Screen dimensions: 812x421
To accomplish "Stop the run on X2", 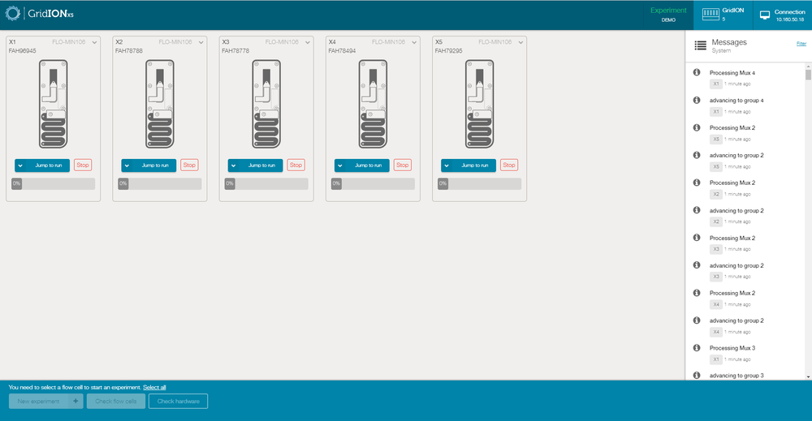I will pyautogui.click(x=189, y=165).
